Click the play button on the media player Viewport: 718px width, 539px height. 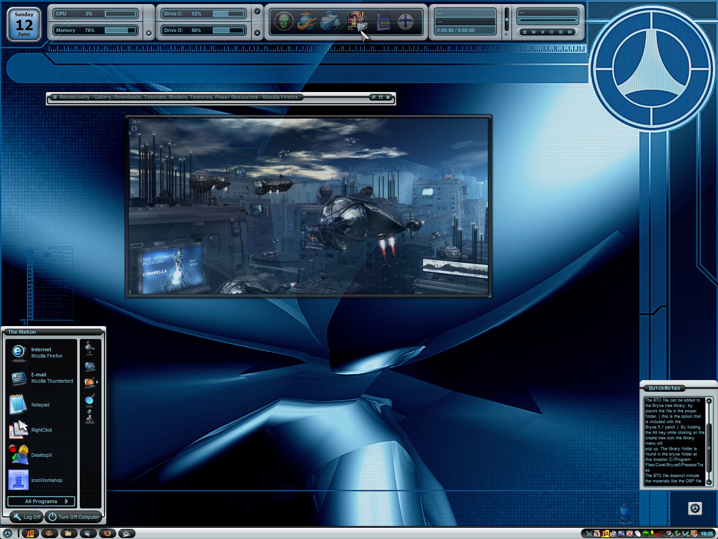(543, 32)
